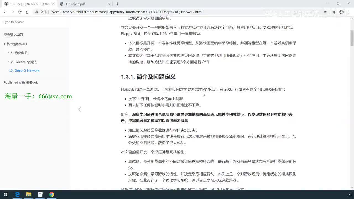This screenshot has width=354, height=199.
Task: Click the bullet starting 具体地，是利用图像中的不同对象
Action: 212,164
